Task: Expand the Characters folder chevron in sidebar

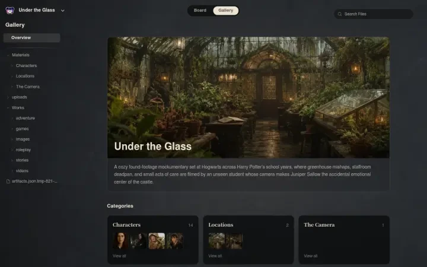Action: [12, 66]
